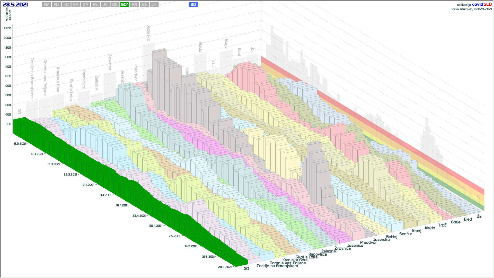
Task: Select the PD region button
Action: point(56,5)
